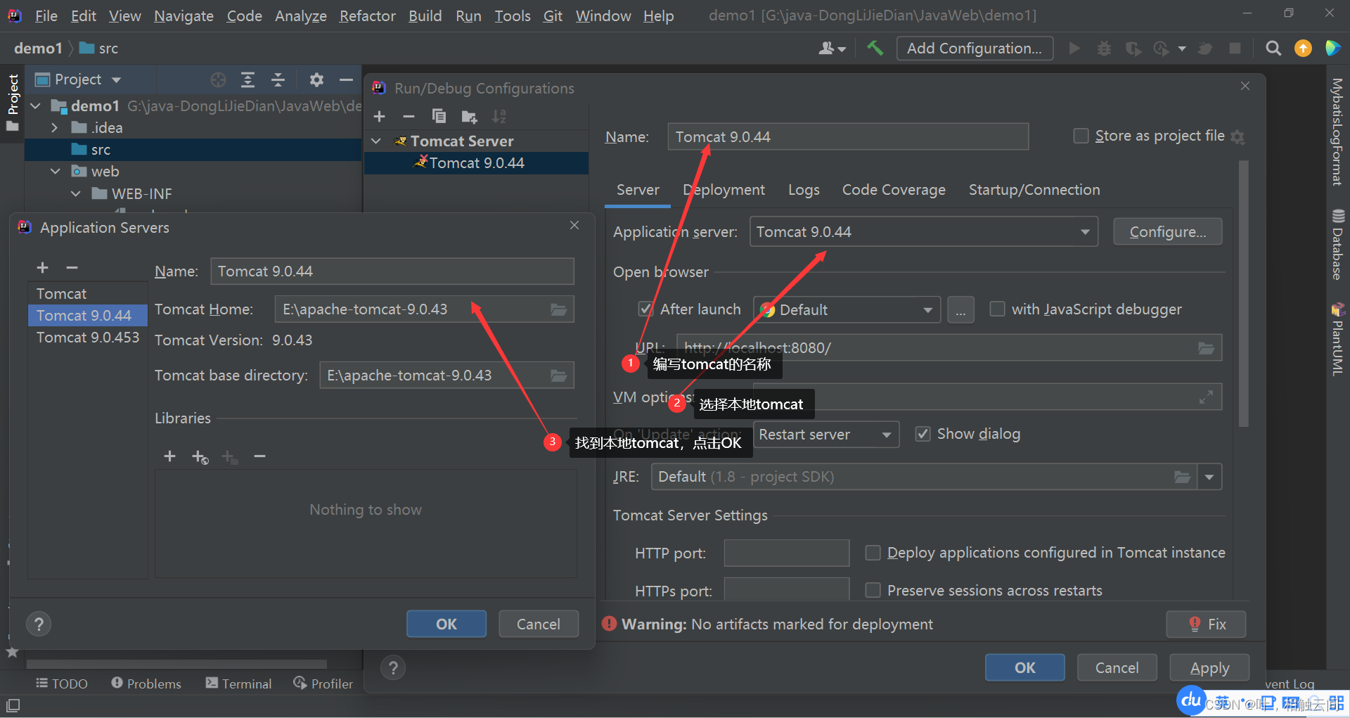
Task: Expand VM options field icon
Action: coord(1206,397)
